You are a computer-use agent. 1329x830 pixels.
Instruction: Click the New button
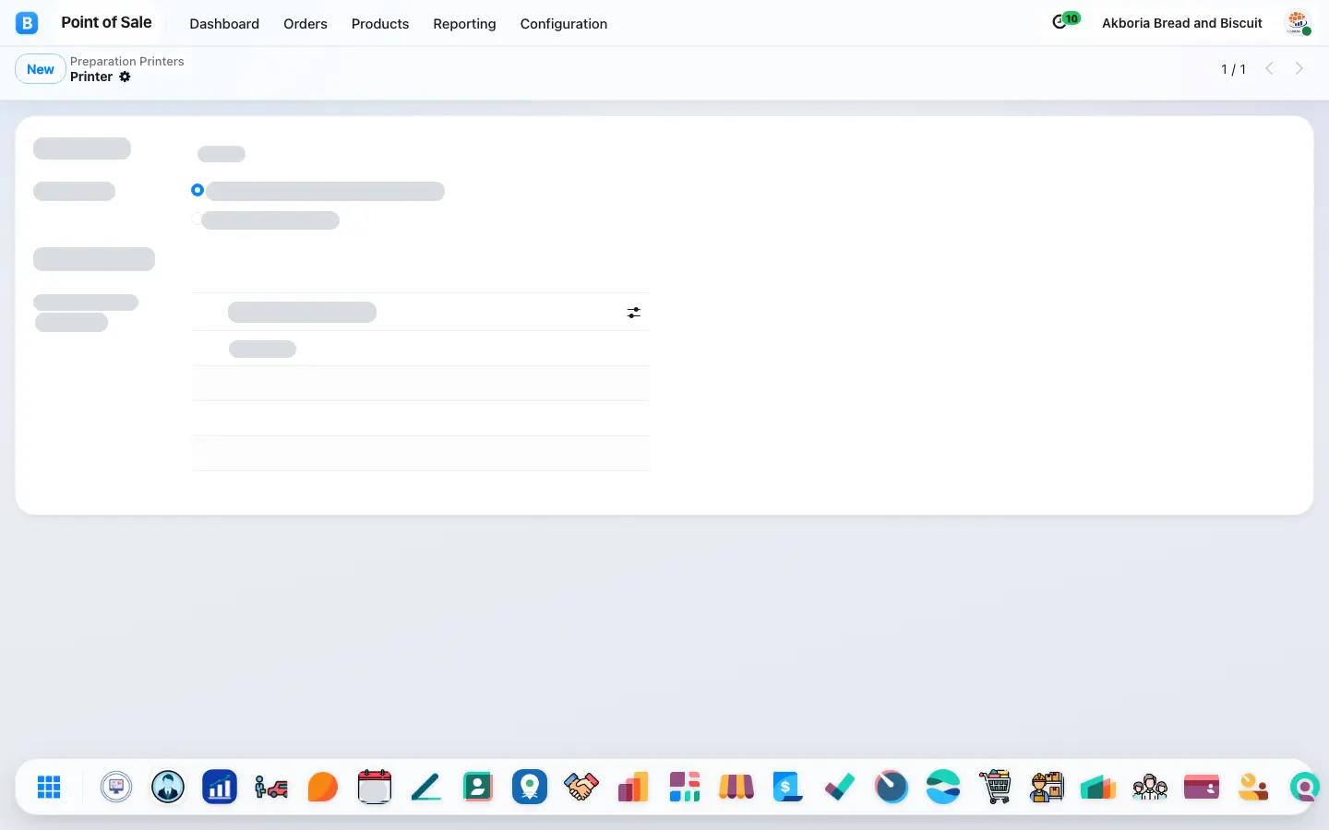pyautogui.click(x=41, y=69)
